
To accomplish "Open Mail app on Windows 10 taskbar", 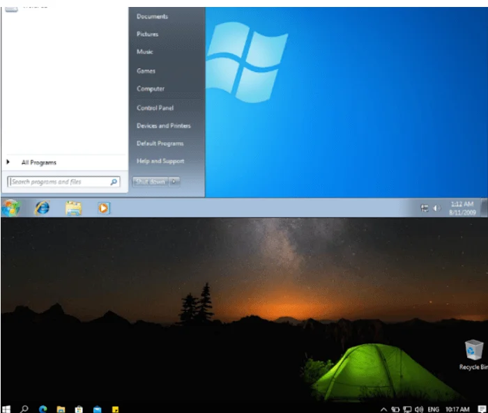I will coord(98,410).
